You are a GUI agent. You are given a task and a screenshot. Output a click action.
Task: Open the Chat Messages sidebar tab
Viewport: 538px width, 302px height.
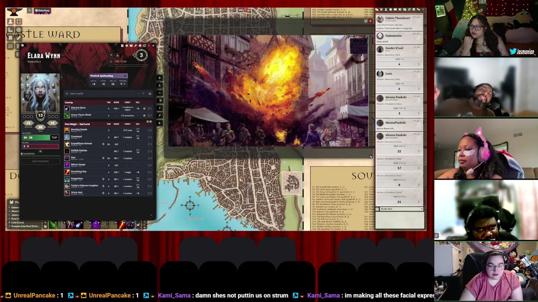(377, 9)
